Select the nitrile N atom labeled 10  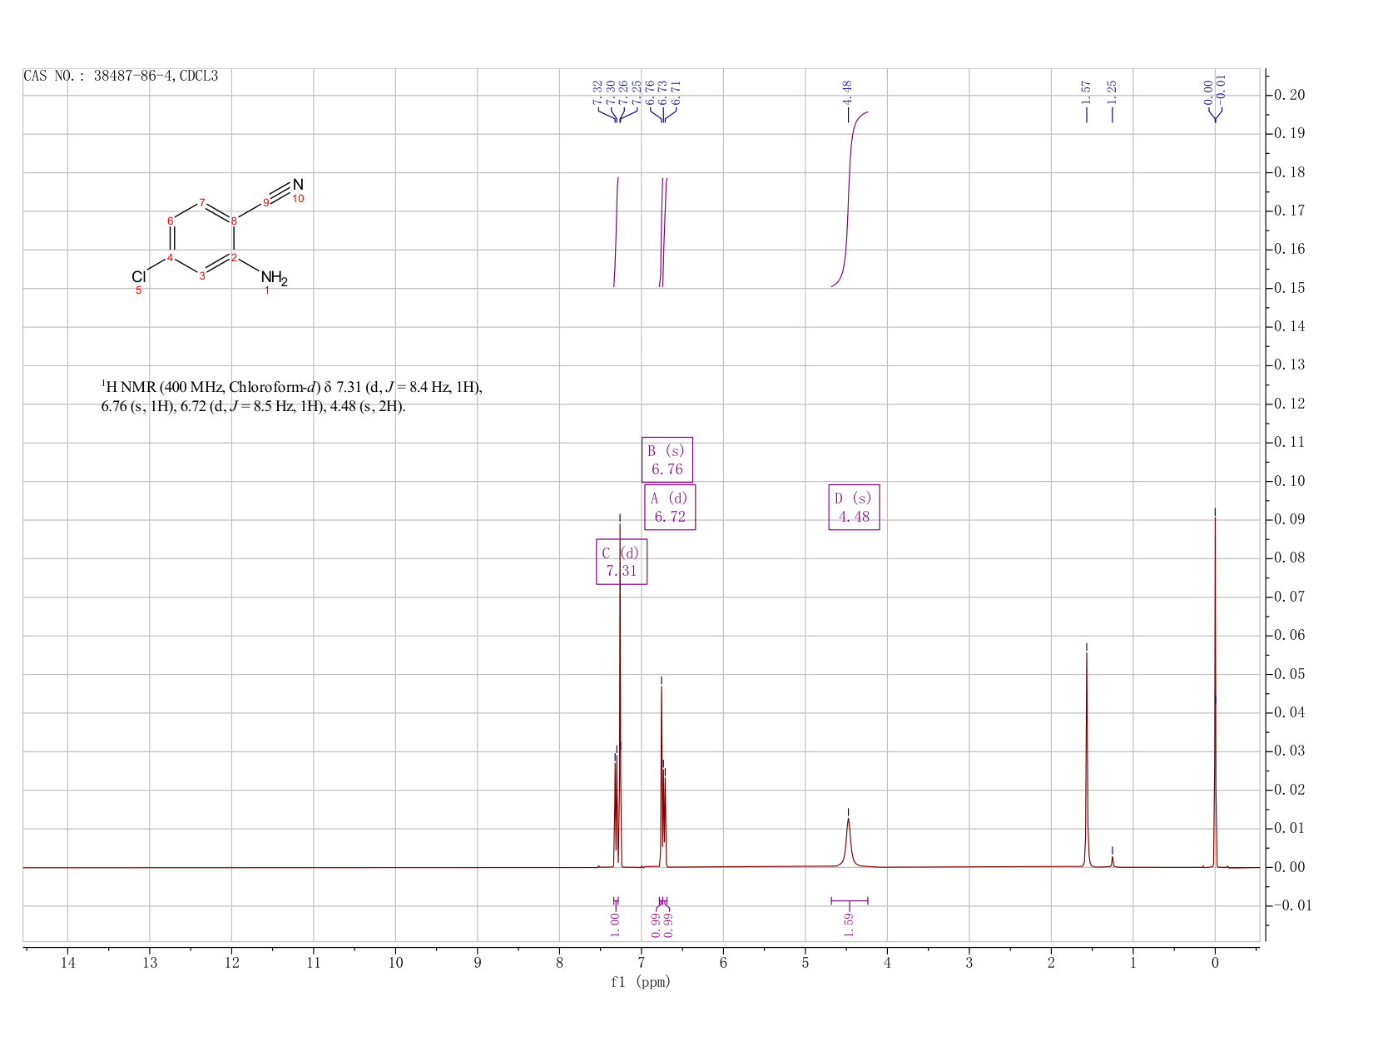click(298, 184)
